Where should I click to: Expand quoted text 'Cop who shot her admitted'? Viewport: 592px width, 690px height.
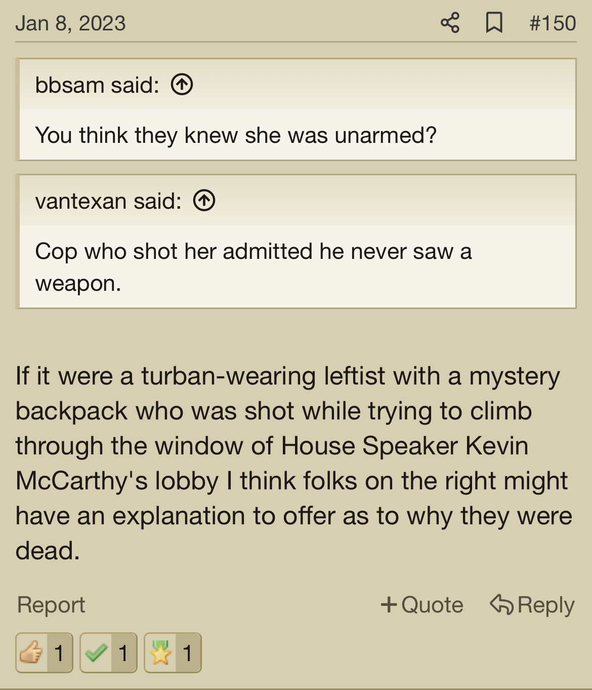(x=253, y=267)
